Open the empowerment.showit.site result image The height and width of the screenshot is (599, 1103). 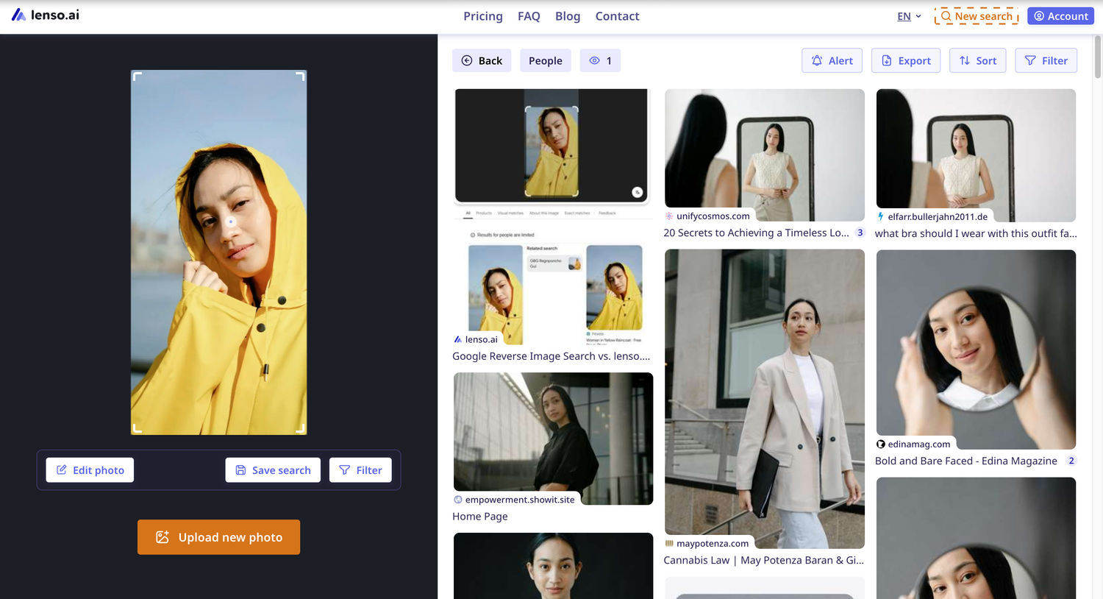pos(553,439)
